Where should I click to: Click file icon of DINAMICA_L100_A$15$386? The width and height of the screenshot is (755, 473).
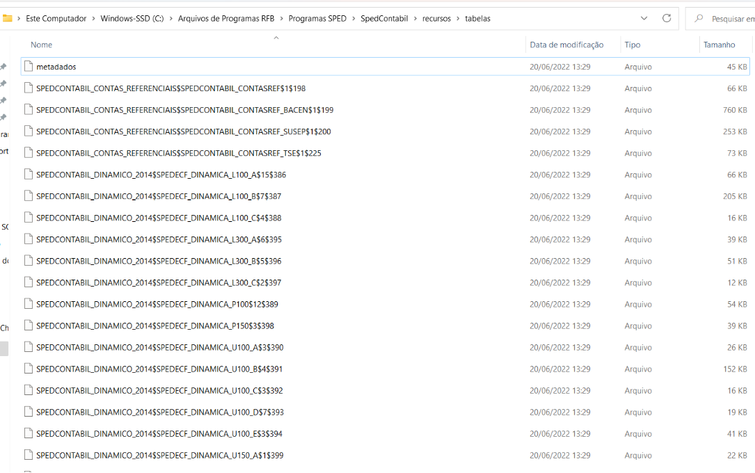pos(29,175)
